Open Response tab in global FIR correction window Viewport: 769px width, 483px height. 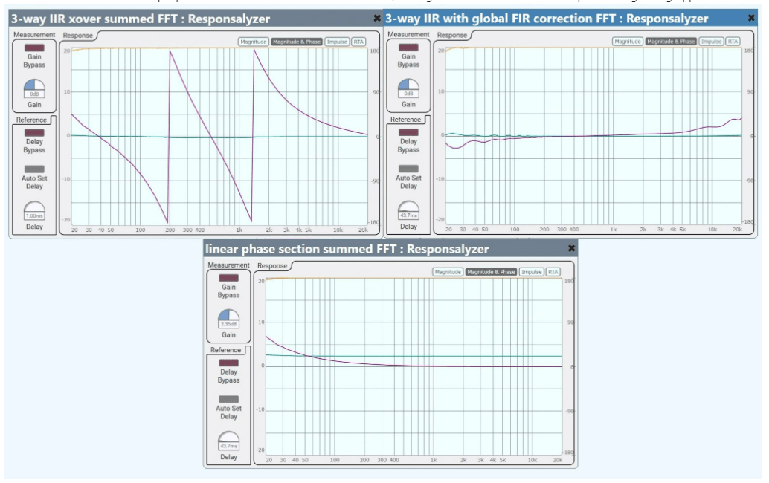(452, 35)
